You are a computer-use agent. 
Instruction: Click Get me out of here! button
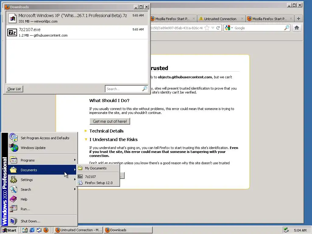tap(110, 121)
